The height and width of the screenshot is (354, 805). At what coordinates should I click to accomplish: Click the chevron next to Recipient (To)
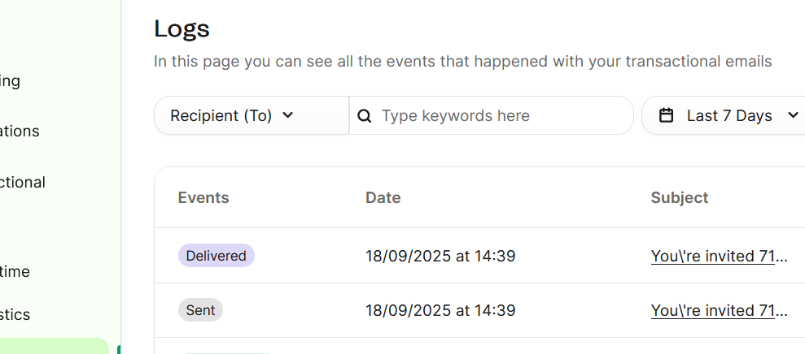tap(287, 115)
